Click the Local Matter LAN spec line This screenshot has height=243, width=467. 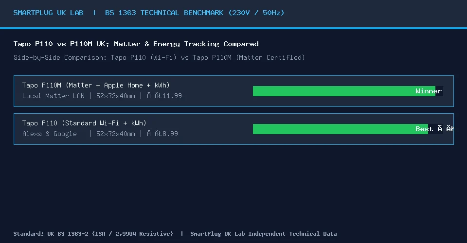click(102, 96)
